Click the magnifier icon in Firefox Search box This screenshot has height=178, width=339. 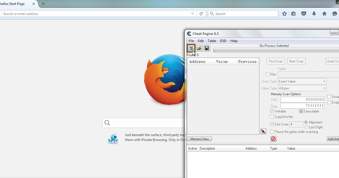[x=212, y=14]
